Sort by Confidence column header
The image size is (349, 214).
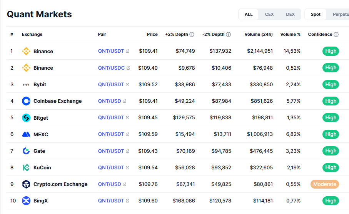click(x=320, y=34)
